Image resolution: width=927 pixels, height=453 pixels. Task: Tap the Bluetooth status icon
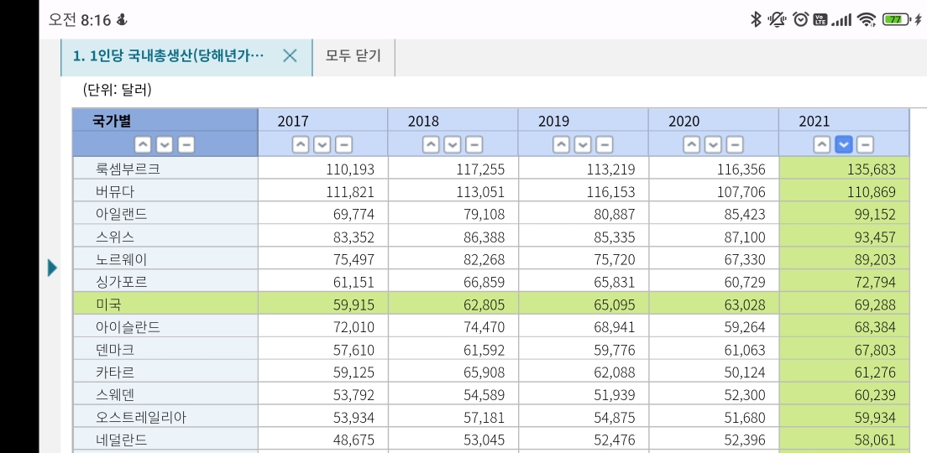coord(755,19)
